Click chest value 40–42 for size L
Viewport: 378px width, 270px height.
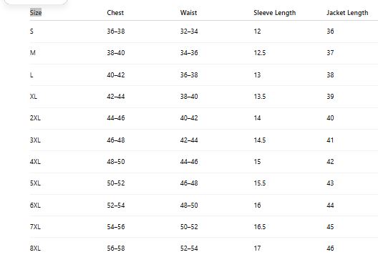coord(116,75)
